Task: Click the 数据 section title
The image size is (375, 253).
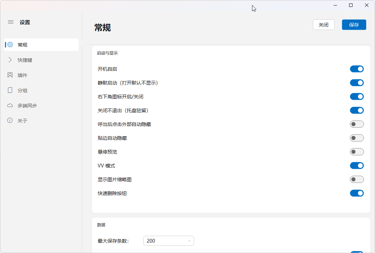Action: click(x=101, y=225)
